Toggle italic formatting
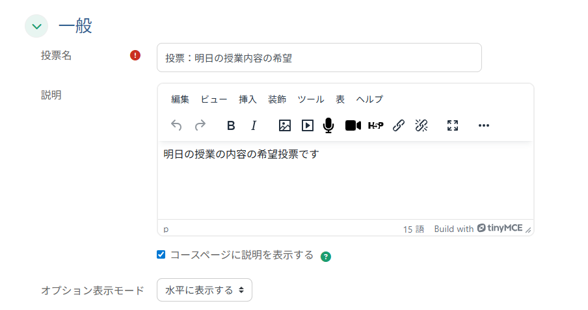Screen dimensions: 588x310 pos(254,125)
